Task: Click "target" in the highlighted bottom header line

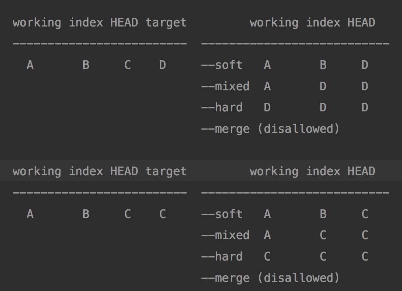Action: (x=166, y=171)
